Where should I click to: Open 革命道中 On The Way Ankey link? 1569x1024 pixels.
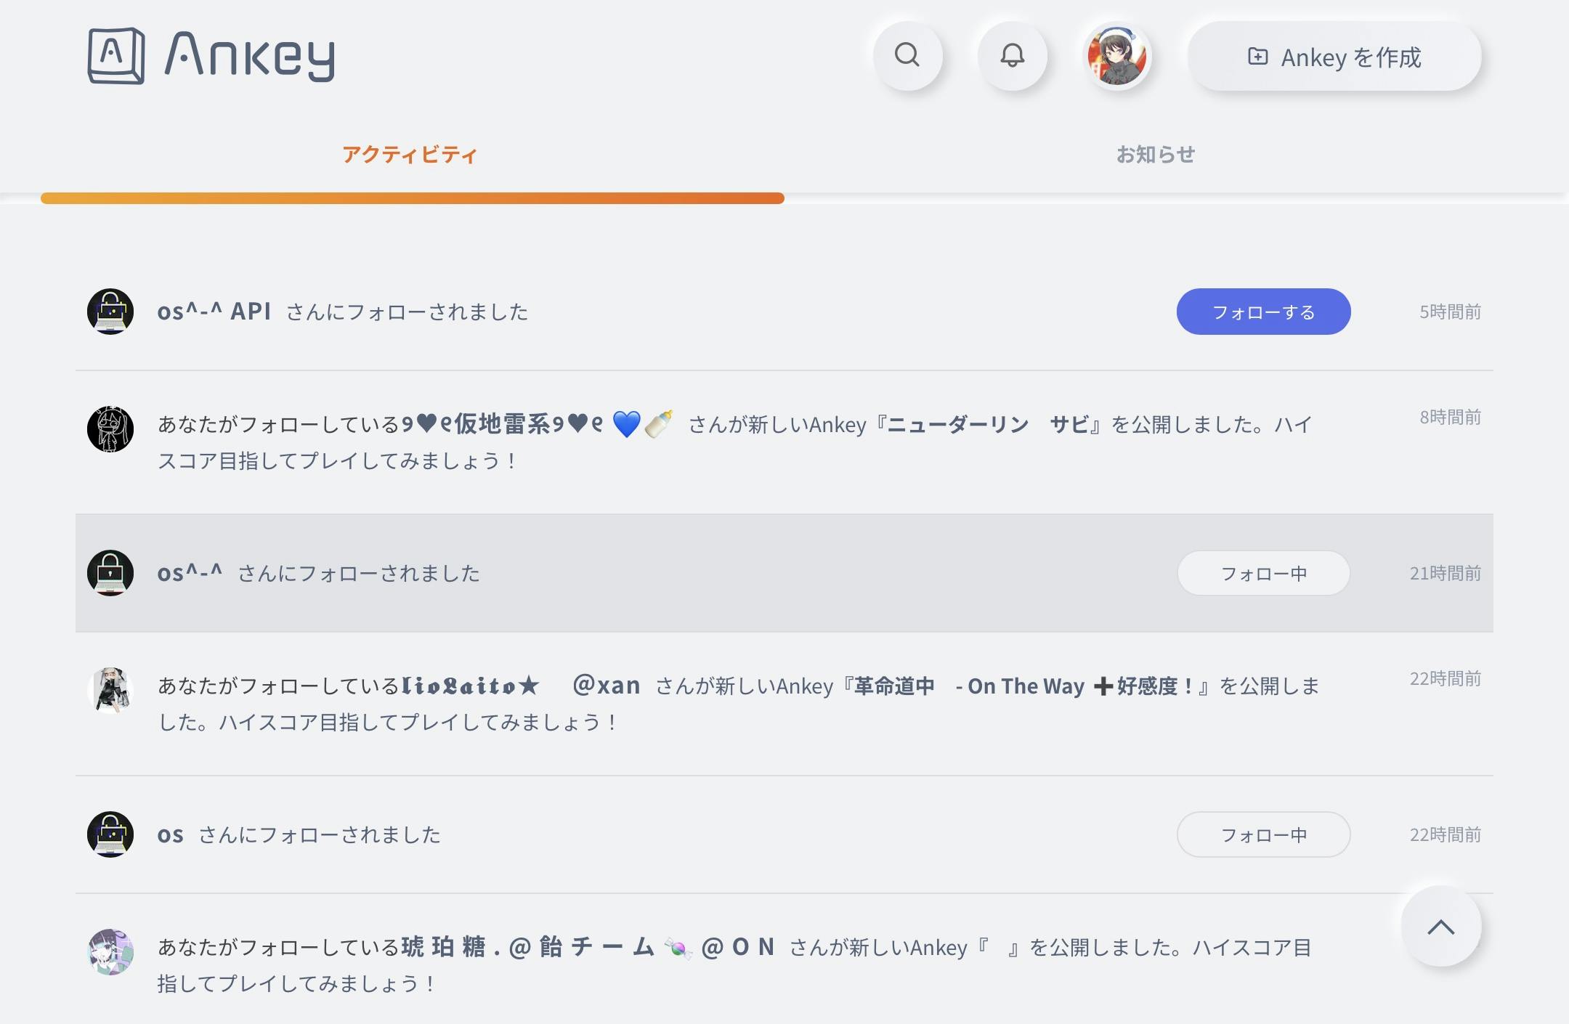pyautogui.click(x=1024, y=686)
